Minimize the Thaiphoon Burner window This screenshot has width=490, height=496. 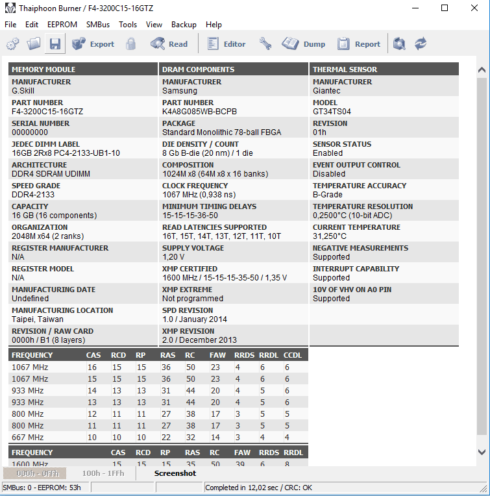click(415, 8)
